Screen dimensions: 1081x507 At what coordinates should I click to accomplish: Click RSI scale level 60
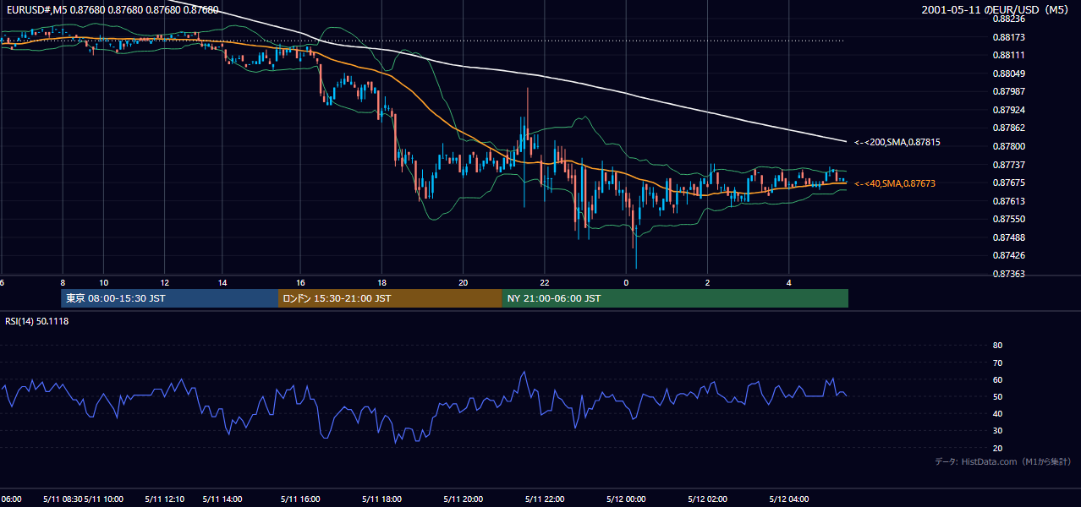click(x=997, y=379)
